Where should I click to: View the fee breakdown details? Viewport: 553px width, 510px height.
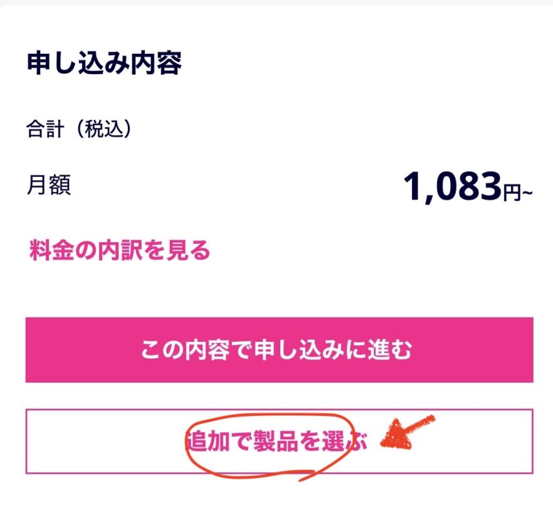[x=119, y=251]
